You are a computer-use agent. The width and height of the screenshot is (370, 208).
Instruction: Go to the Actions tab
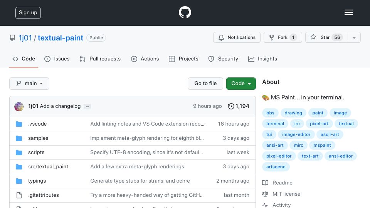pyautogui.click(x=145, y=59)
